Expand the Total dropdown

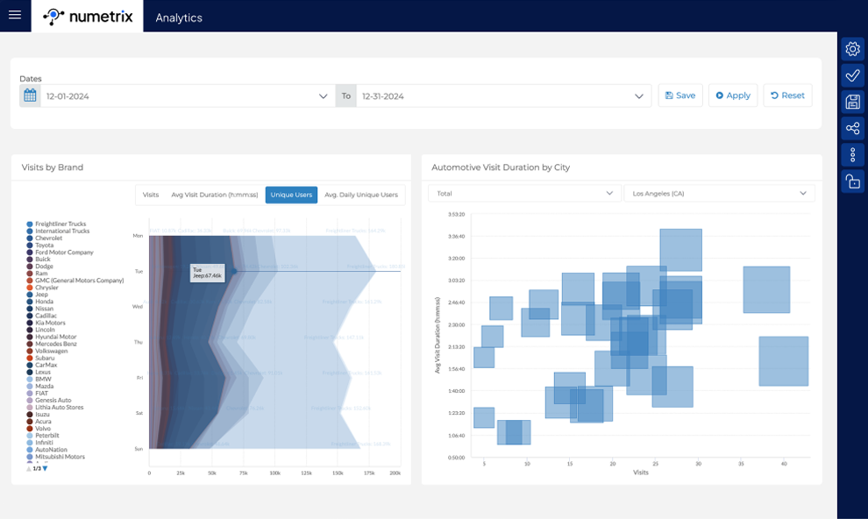tap(523, 193)
